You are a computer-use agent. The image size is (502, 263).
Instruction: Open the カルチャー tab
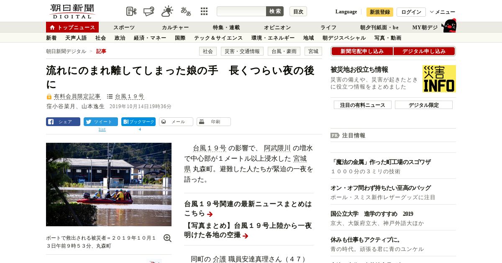click(175, 28)
